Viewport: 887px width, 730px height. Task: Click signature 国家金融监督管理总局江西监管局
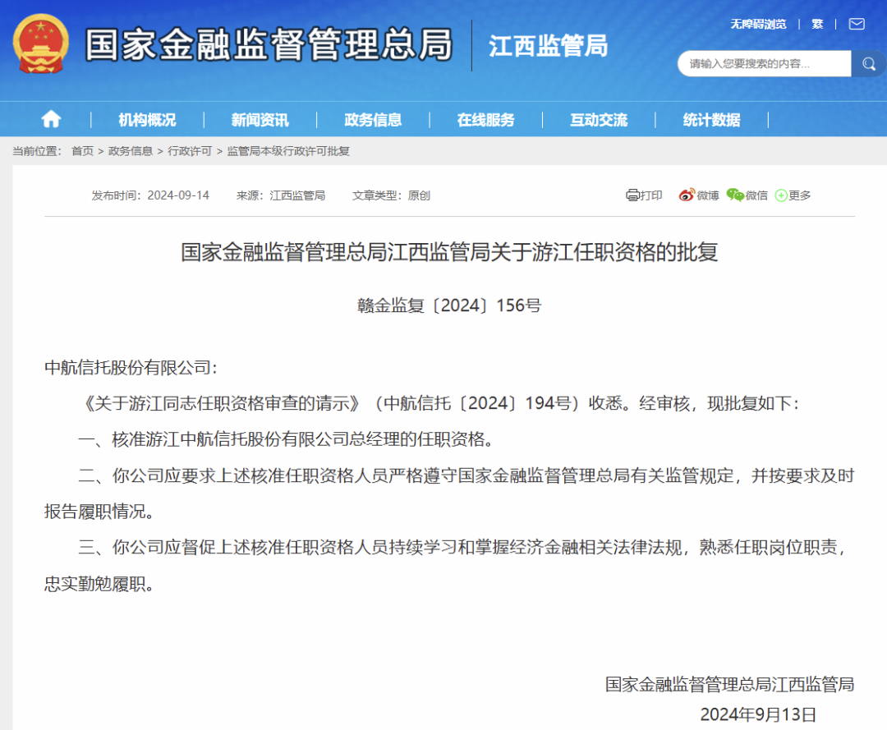[730, 684]
